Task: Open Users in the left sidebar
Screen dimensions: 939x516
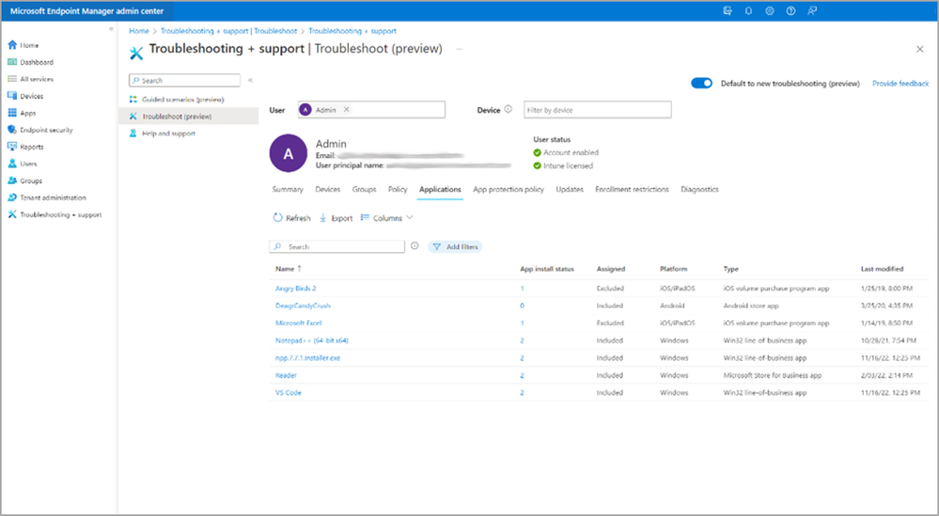Action: tap(23, 164)
